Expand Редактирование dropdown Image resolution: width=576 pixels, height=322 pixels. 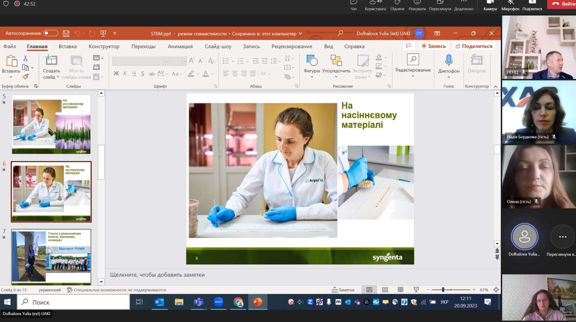coord(413,76)
